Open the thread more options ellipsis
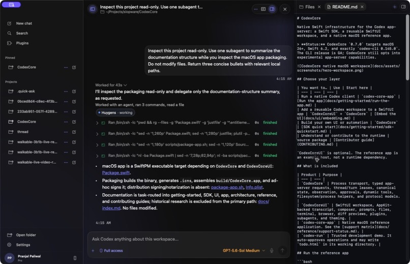This screenshot has width=410, height=264. 255,9
